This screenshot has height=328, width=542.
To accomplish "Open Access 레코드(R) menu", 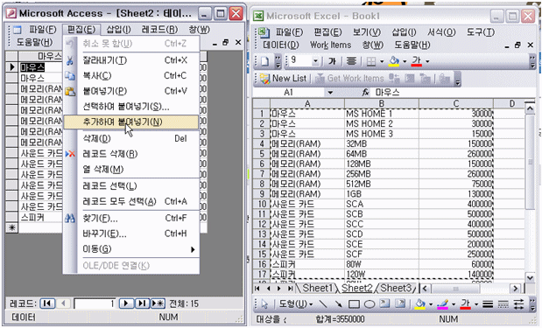I will [x=159, y=30].
